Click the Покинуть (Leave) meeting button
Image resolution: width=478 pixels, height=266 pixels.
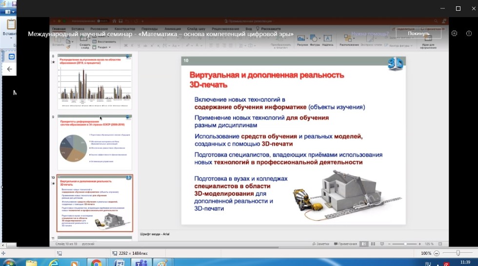[418, 34]
